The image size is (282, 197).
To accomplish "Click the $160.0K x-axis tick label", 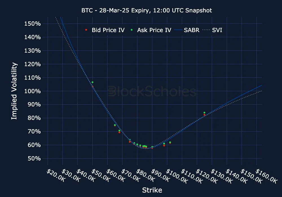I will click(266, 176).
